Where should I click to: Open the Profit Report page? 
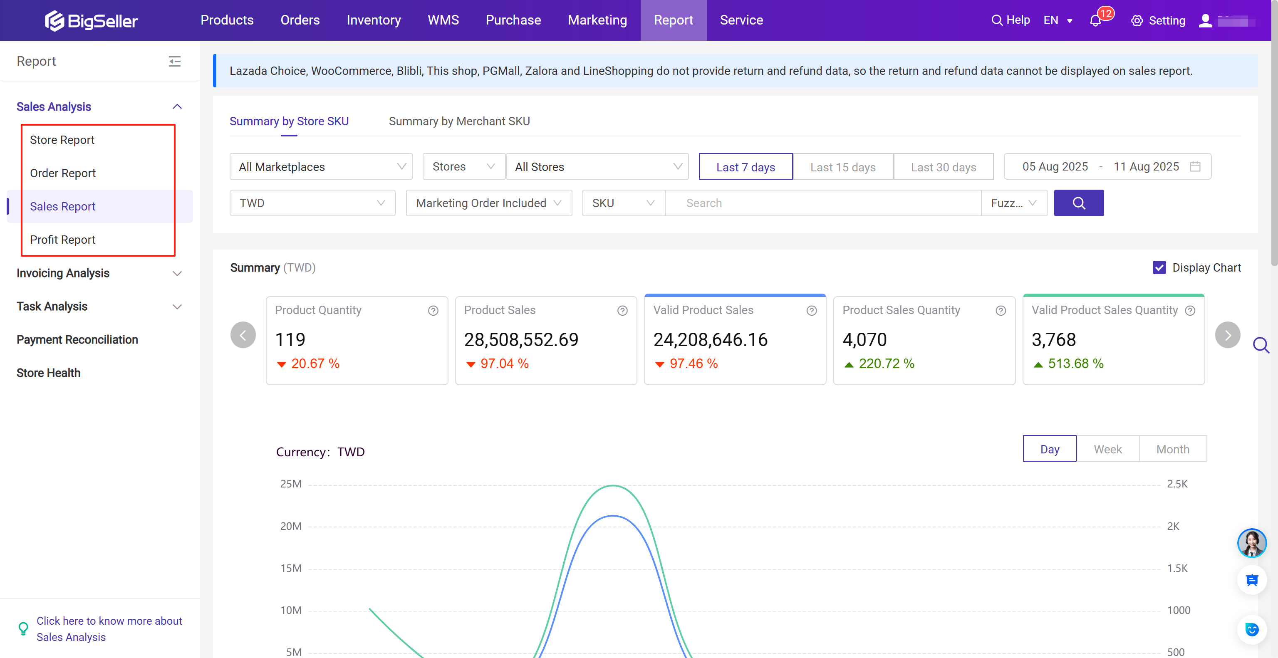(x=62, y=240)
